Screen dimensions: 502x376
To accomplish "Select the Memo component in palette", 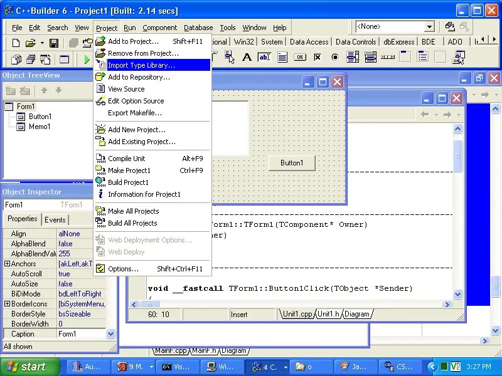I will [282, 57].
